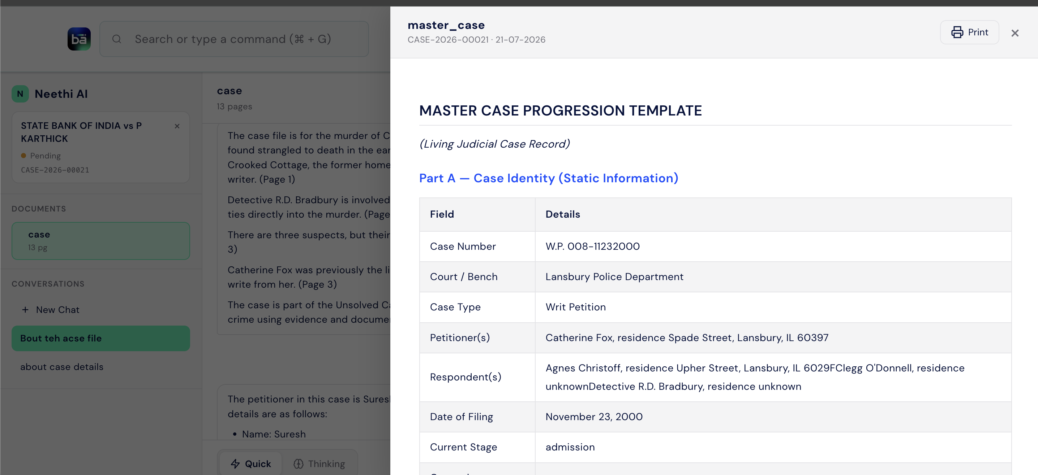Viewport: 1038px width, 475px height.
Task: Click the DOCUMENTS section label
Action: [39, 209]
